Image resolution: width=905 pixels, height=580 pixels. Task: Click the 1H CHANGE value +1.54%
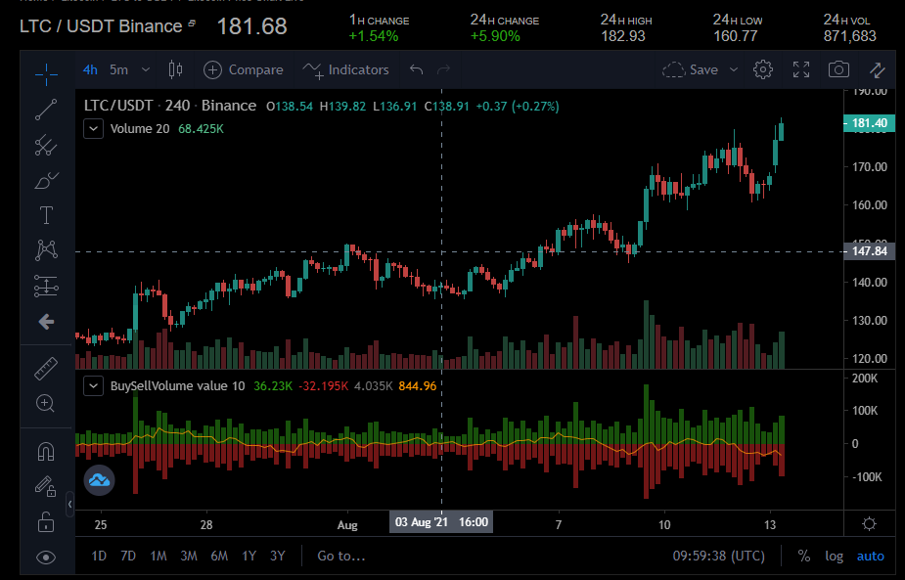pos(374,36)
